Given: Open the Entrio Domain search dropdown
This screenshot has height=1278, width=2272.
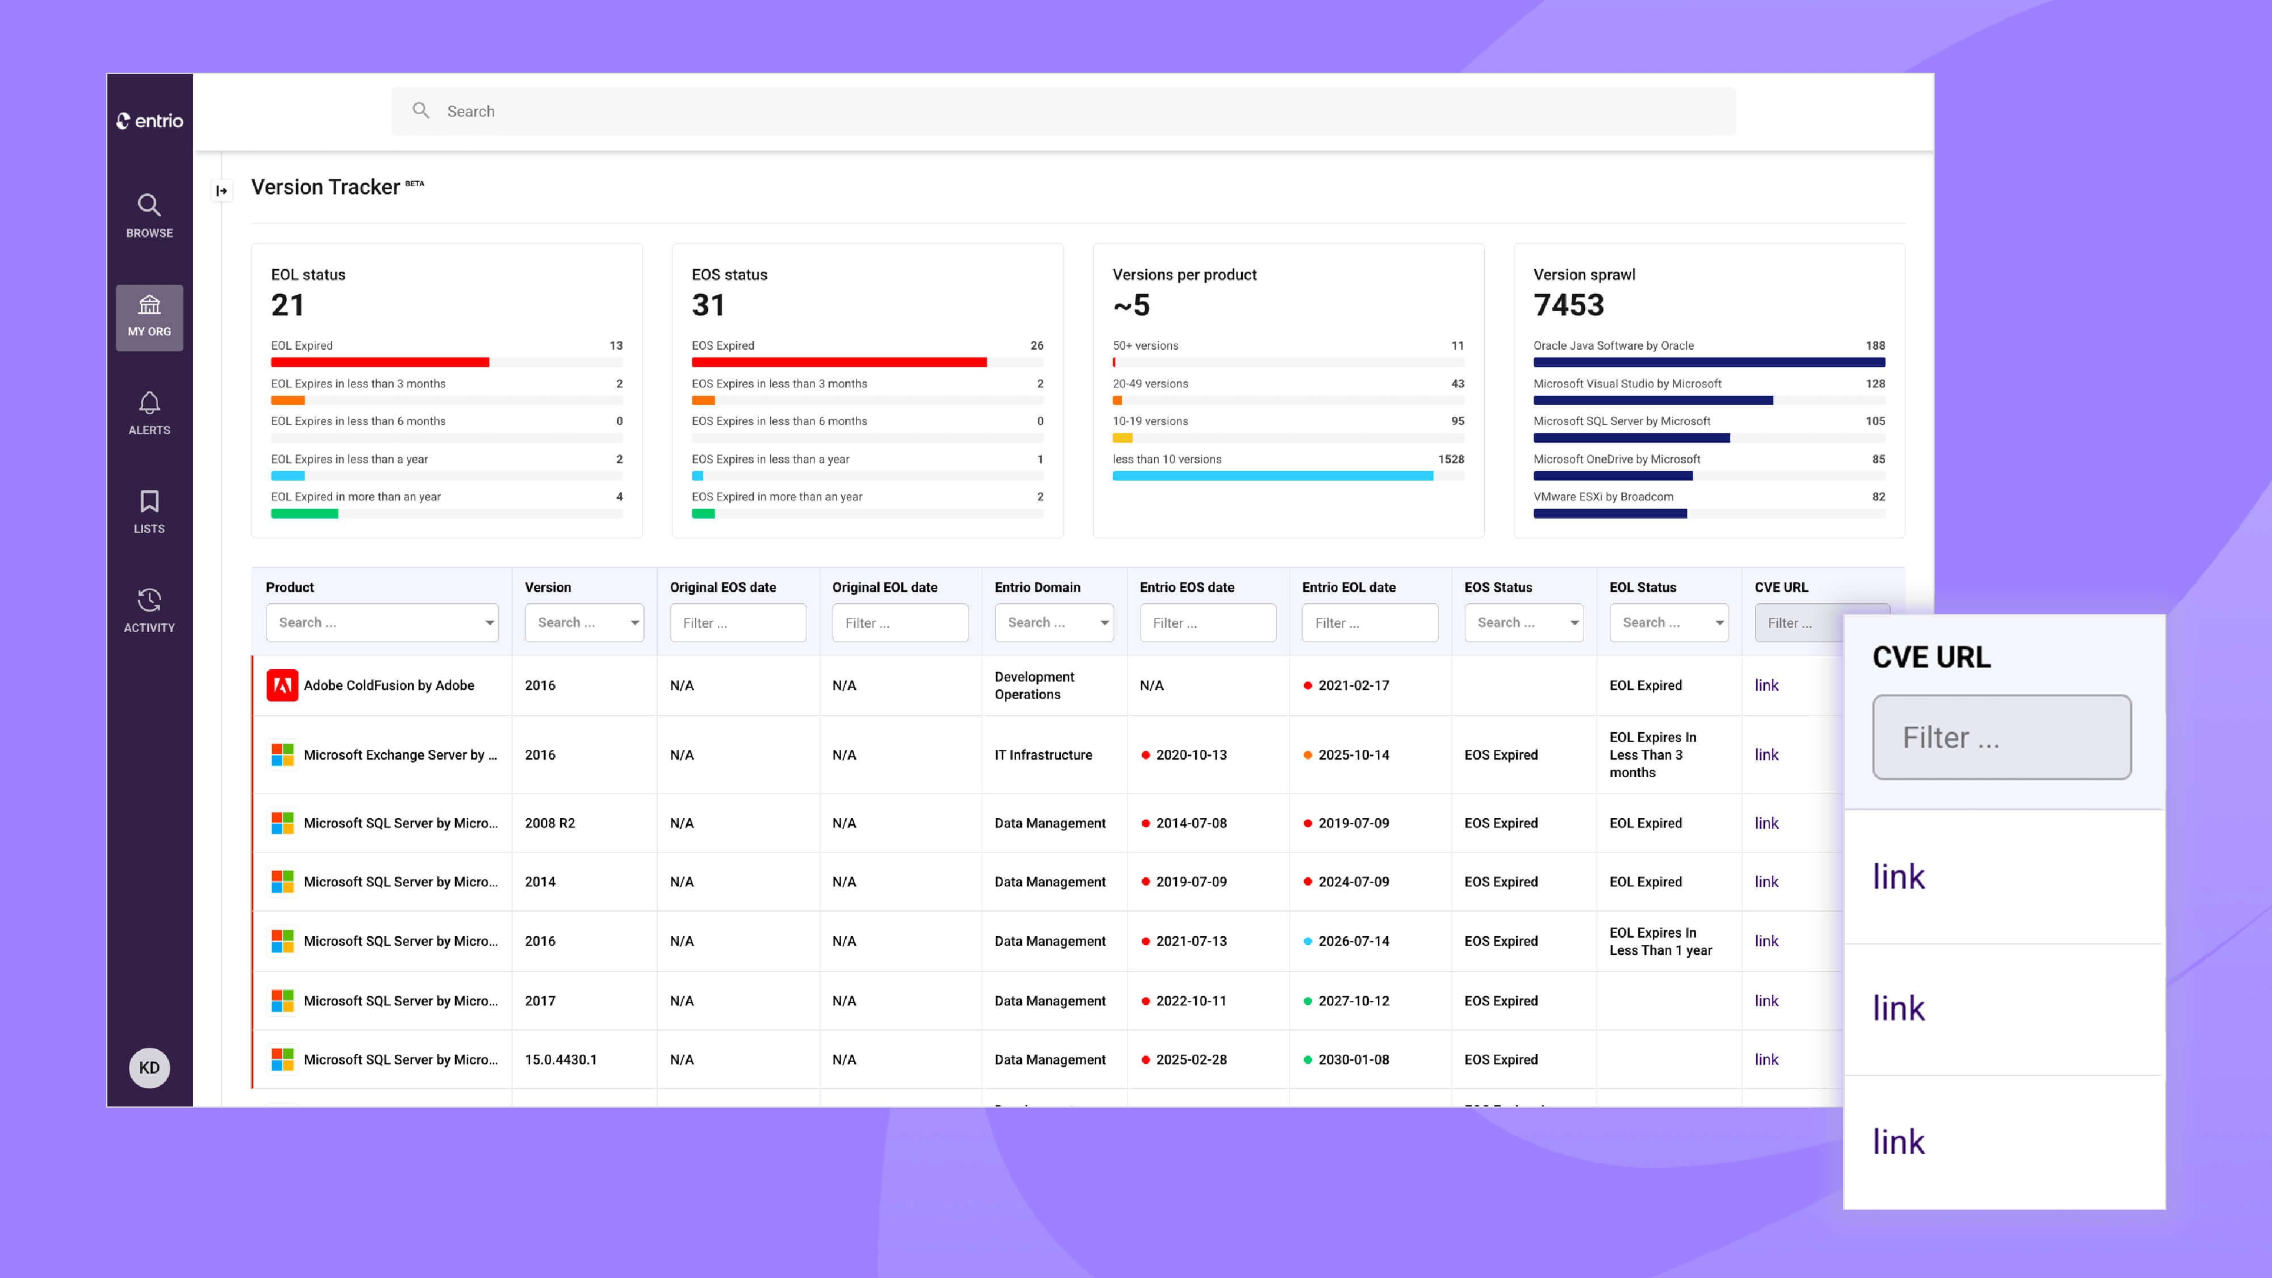Looking at the screenshot, I should coord(1054,623).
